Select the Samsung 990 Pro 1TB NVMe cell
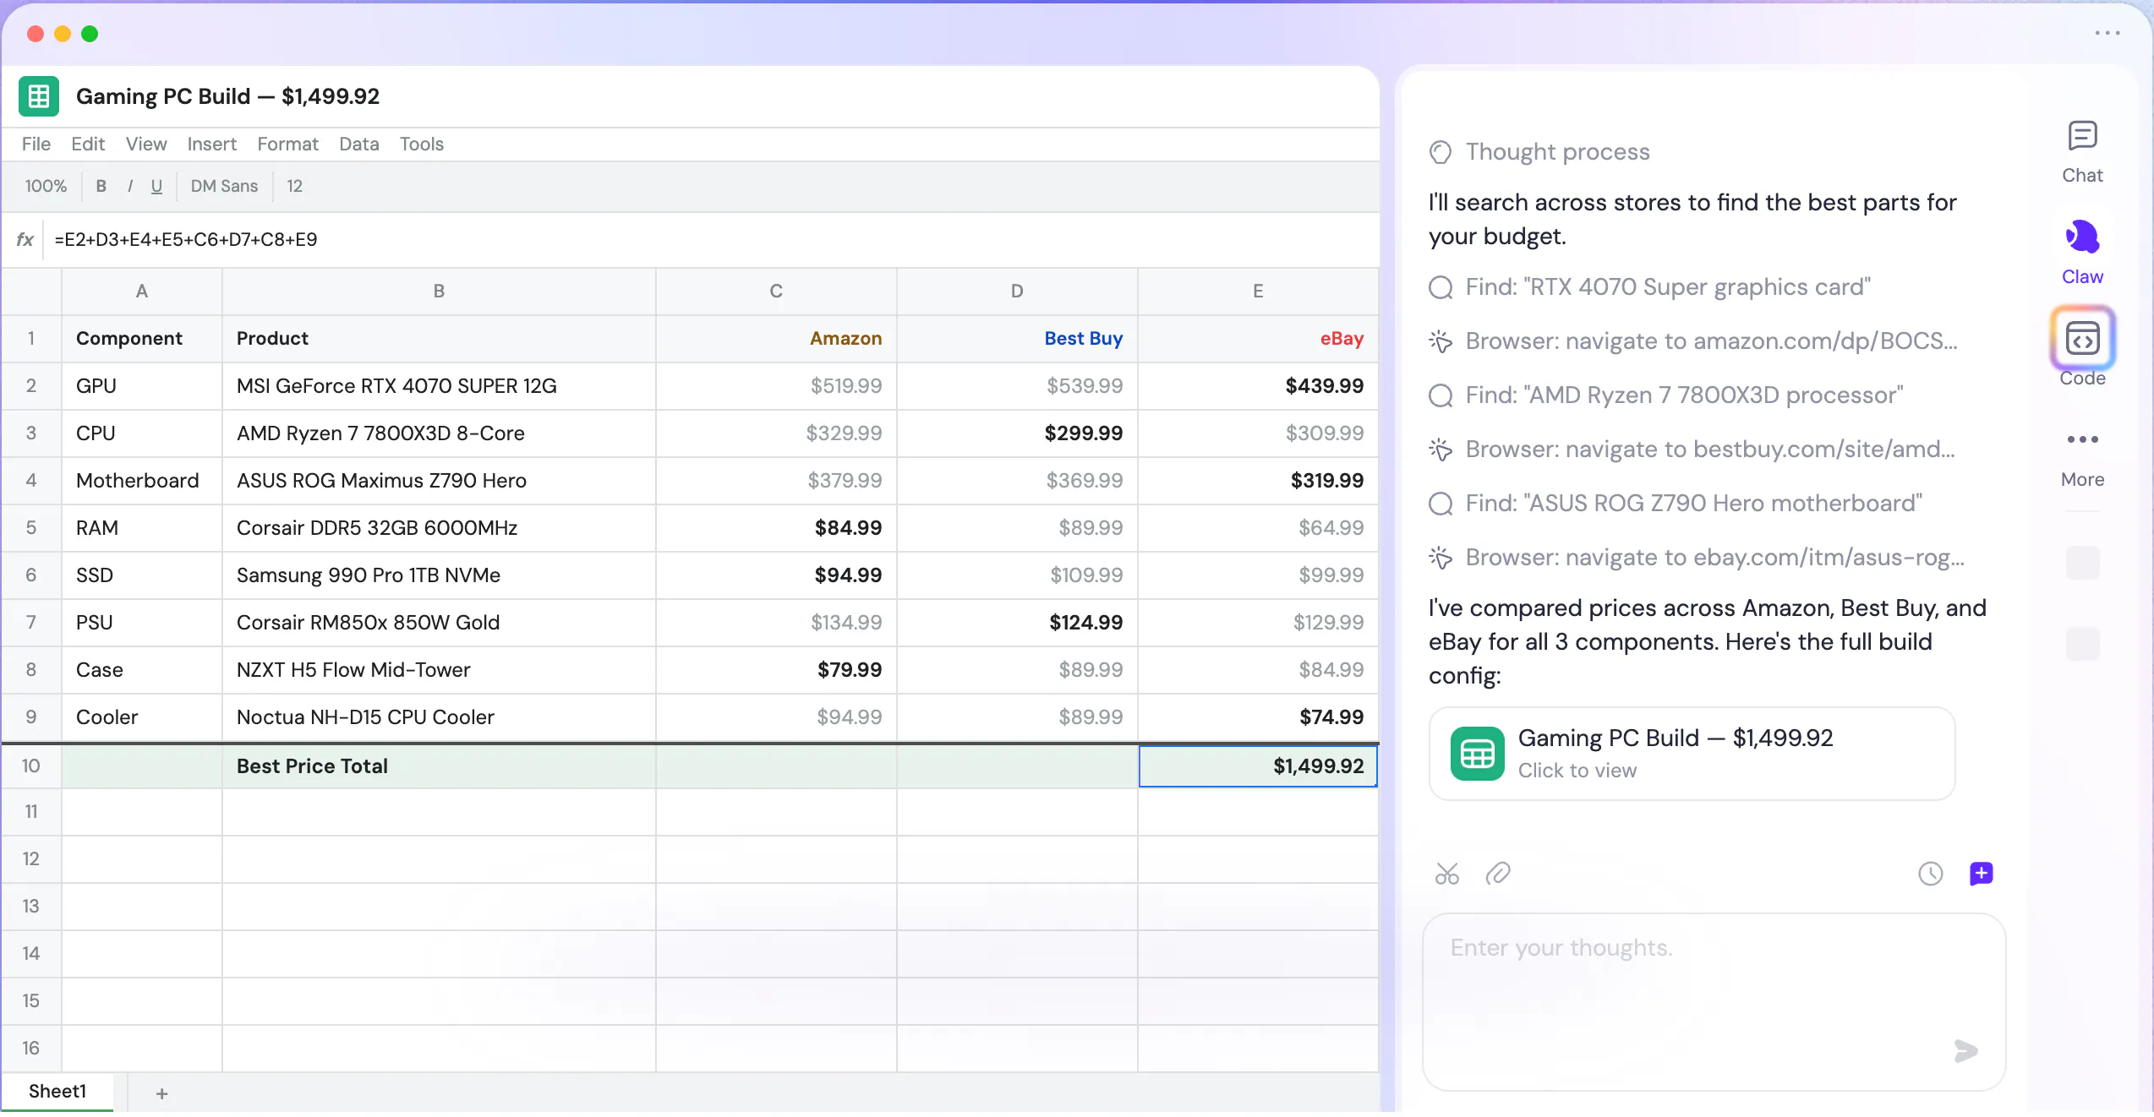This screenshot has height=1117, width=2154. [x=439, y=575]
